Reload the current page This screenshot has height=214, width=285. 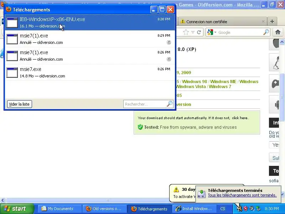(199, 32)
